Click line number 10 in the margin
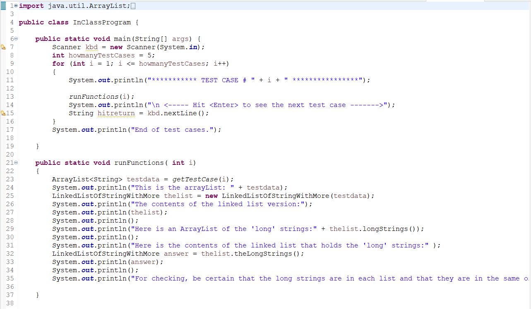The height and width of the screenshot is (309, 531). click(10, 71)
